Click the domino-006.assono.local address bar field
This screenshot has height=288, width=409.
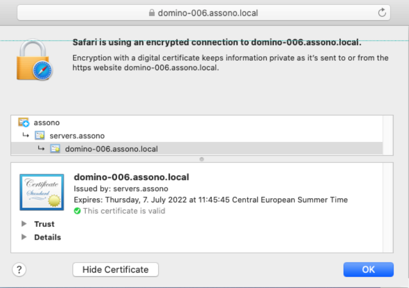tap(204, 13)
